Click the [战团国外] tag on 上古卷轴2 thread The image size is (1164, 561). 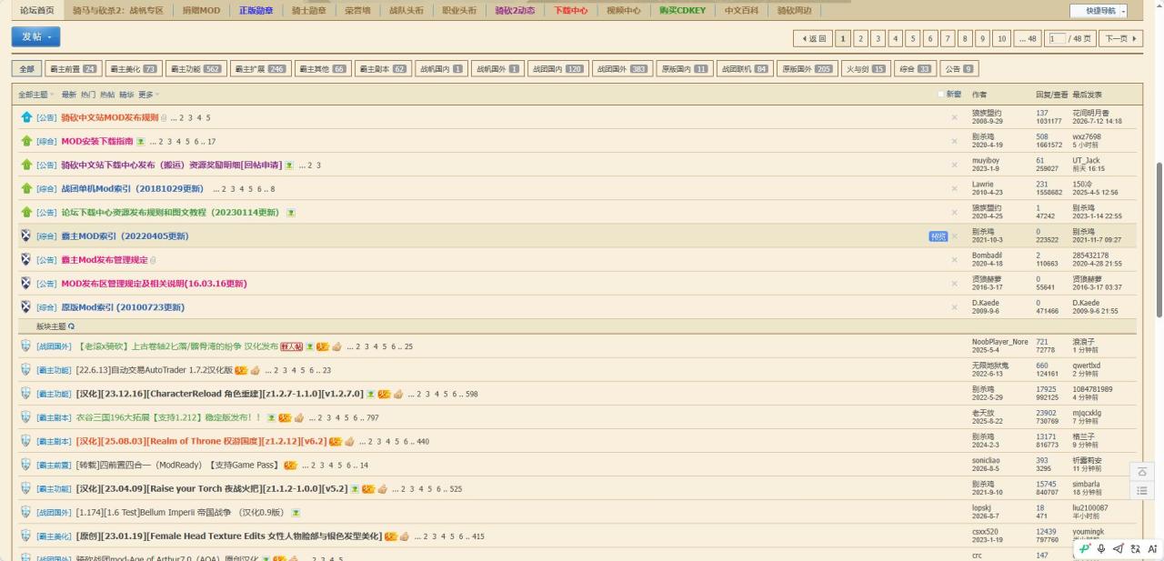tap(54, 346)
